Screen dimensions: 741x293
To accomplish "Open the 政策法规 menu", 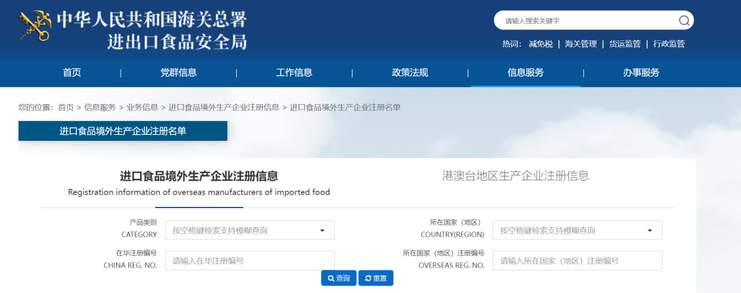I will click(410, 73).
